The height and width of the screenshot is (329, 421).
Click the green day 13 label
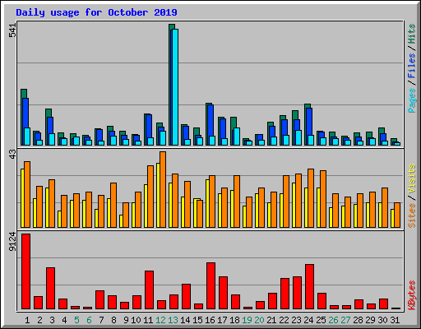coord(173,320)
